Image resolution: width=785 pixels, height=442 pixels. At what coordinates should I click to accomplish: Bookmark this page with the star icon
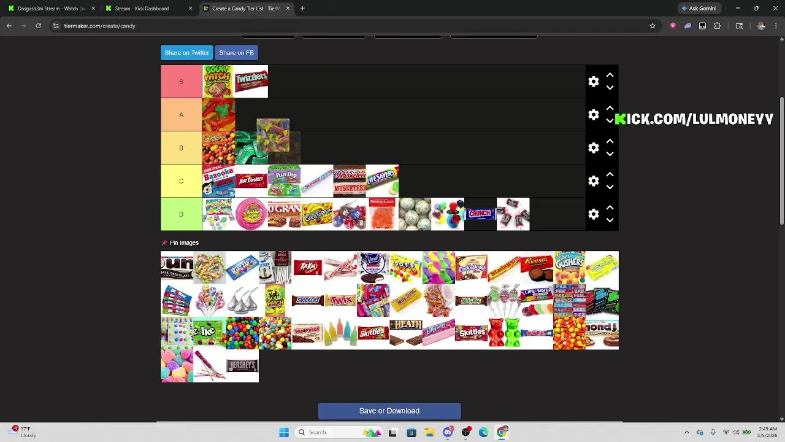(x=653, y=26)
